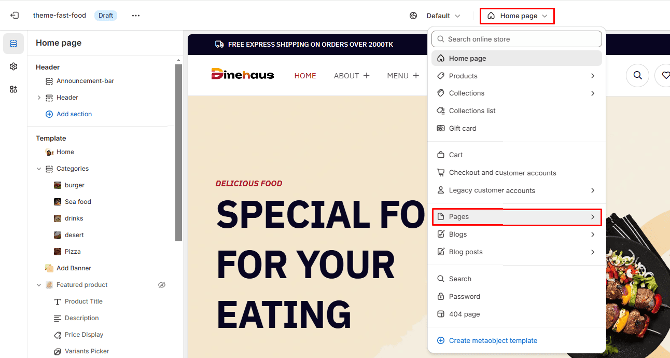The height and width of the screenshot is (358, 670).
Task: Click the burger category thumbnail
Action: pyautogui.click(x=58, y=185)
